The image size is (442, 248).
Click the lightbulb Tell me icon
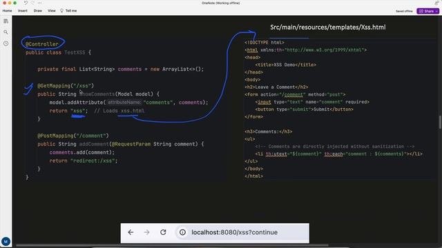61,11
